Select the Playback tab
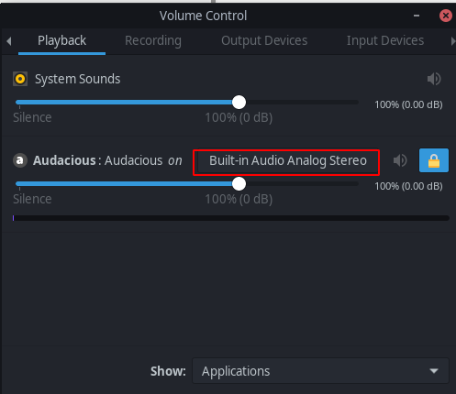Image resolution: width=456 pixels, height=394 pixels. [61, 41]
